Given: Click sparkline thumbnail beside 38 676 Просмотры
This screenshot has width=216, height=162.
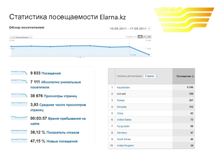Looking at the screenshot, I should pos(19,96).
